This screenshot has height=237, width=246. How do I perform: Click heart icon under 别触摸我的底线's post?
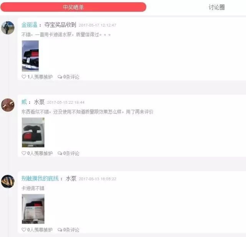(x=24, y=230)
